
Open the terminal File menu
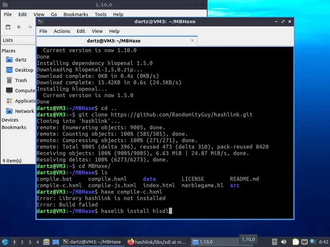pos(43,31)
